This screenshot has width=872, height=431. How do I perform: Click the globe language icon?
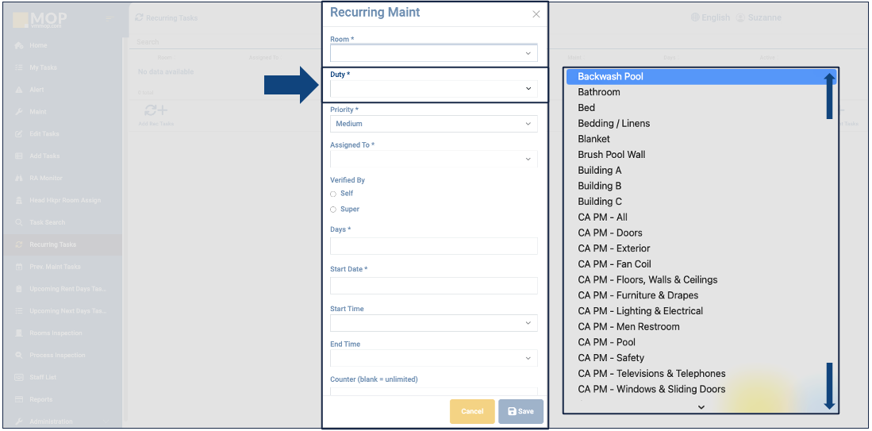pyautogui.click(x=695, y=17)
